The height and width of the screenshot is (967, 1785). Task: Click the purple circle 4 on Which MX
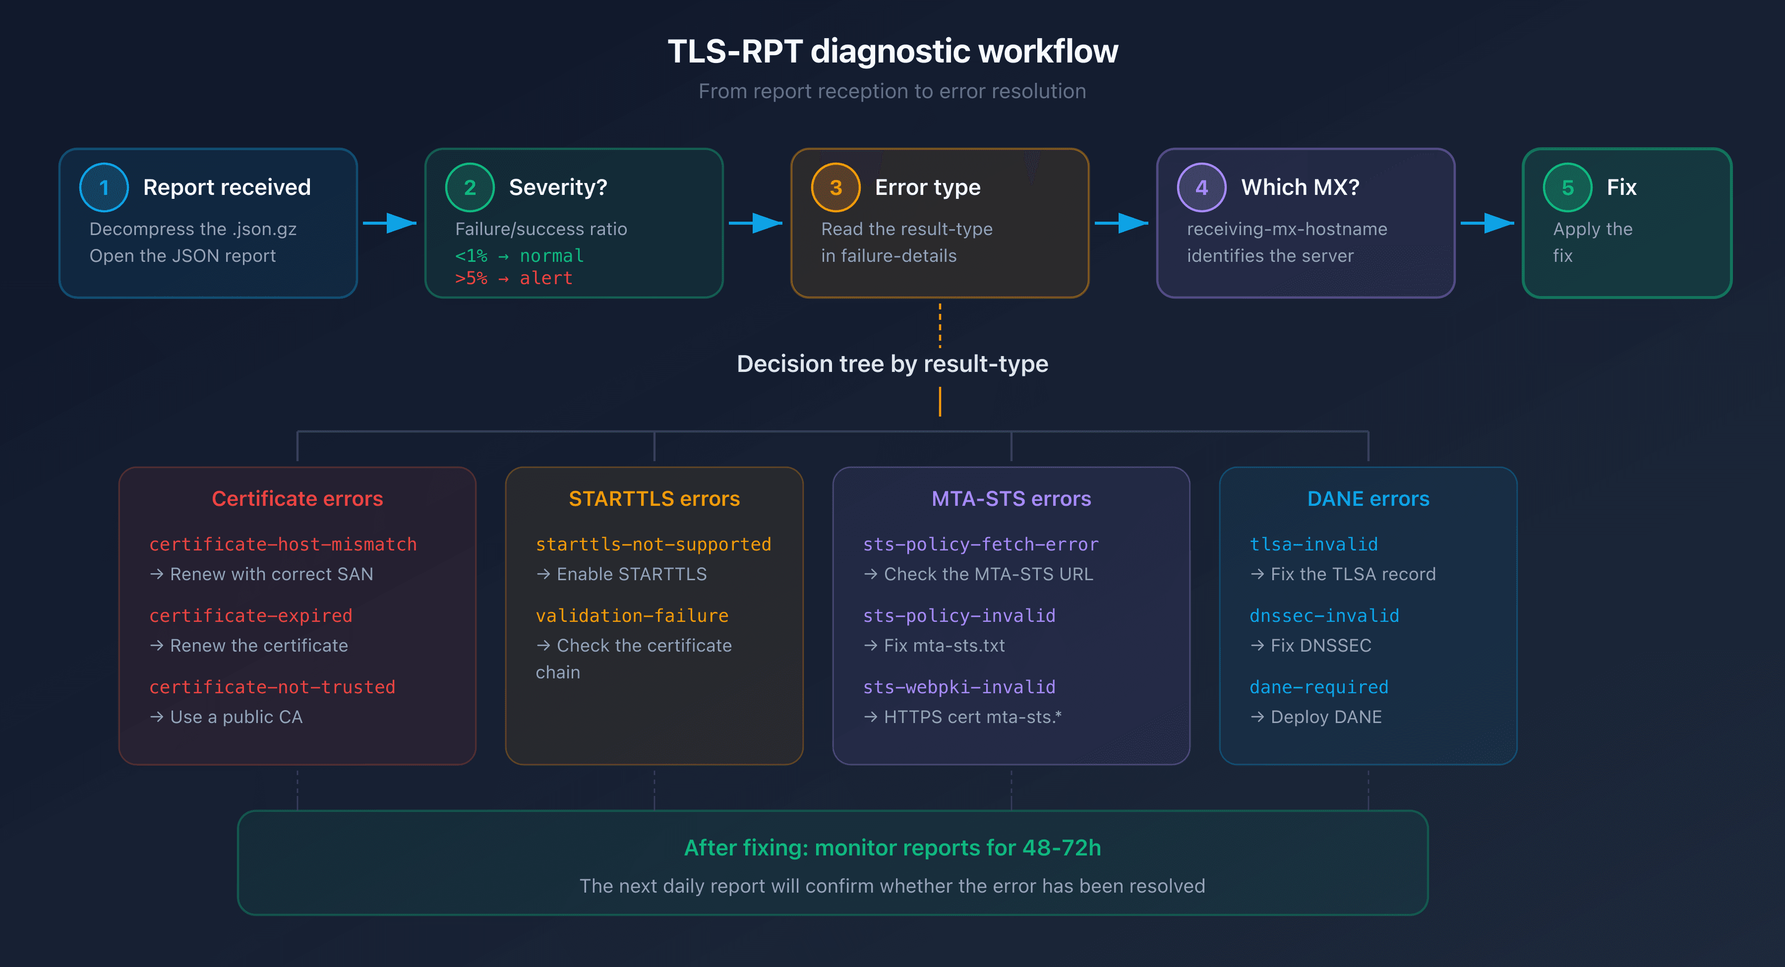click(x=1201, y=186)
